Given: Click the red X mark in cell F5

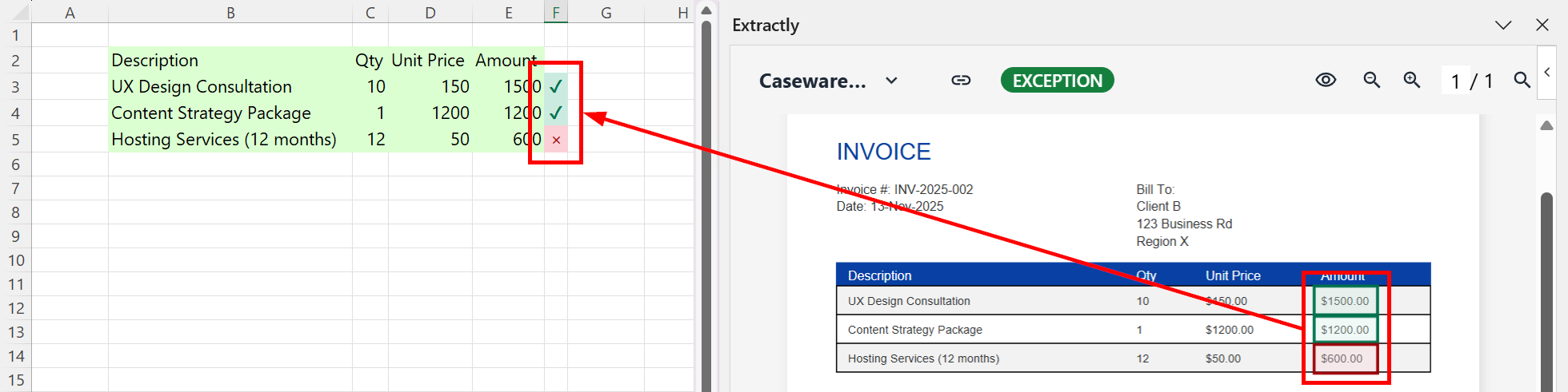Looking at the screenshot, I should [x=556, y=140].
